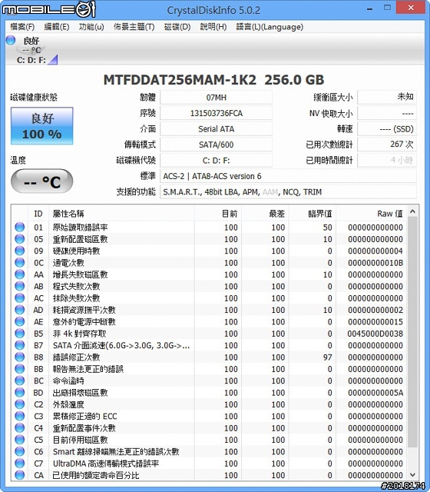The height and width of the screenshot is (492, 430).
Task: Click the 臨界值 column header
Action: (313, 214)
